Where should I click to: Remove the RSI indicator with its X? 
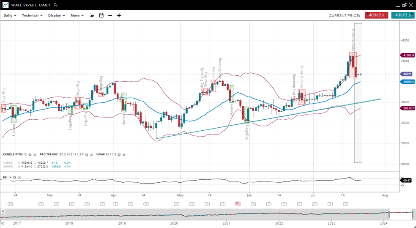tap(19, 178)
